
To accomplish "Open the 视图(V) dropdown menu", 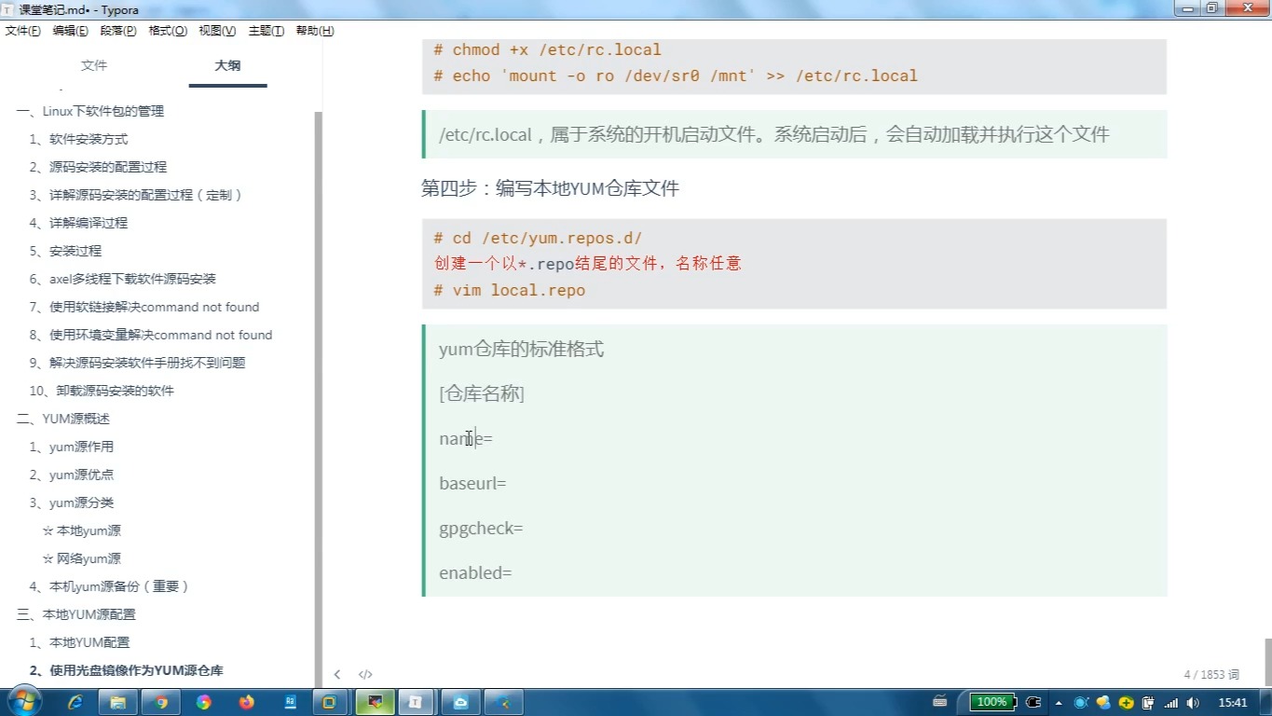I will pos(217,31).
